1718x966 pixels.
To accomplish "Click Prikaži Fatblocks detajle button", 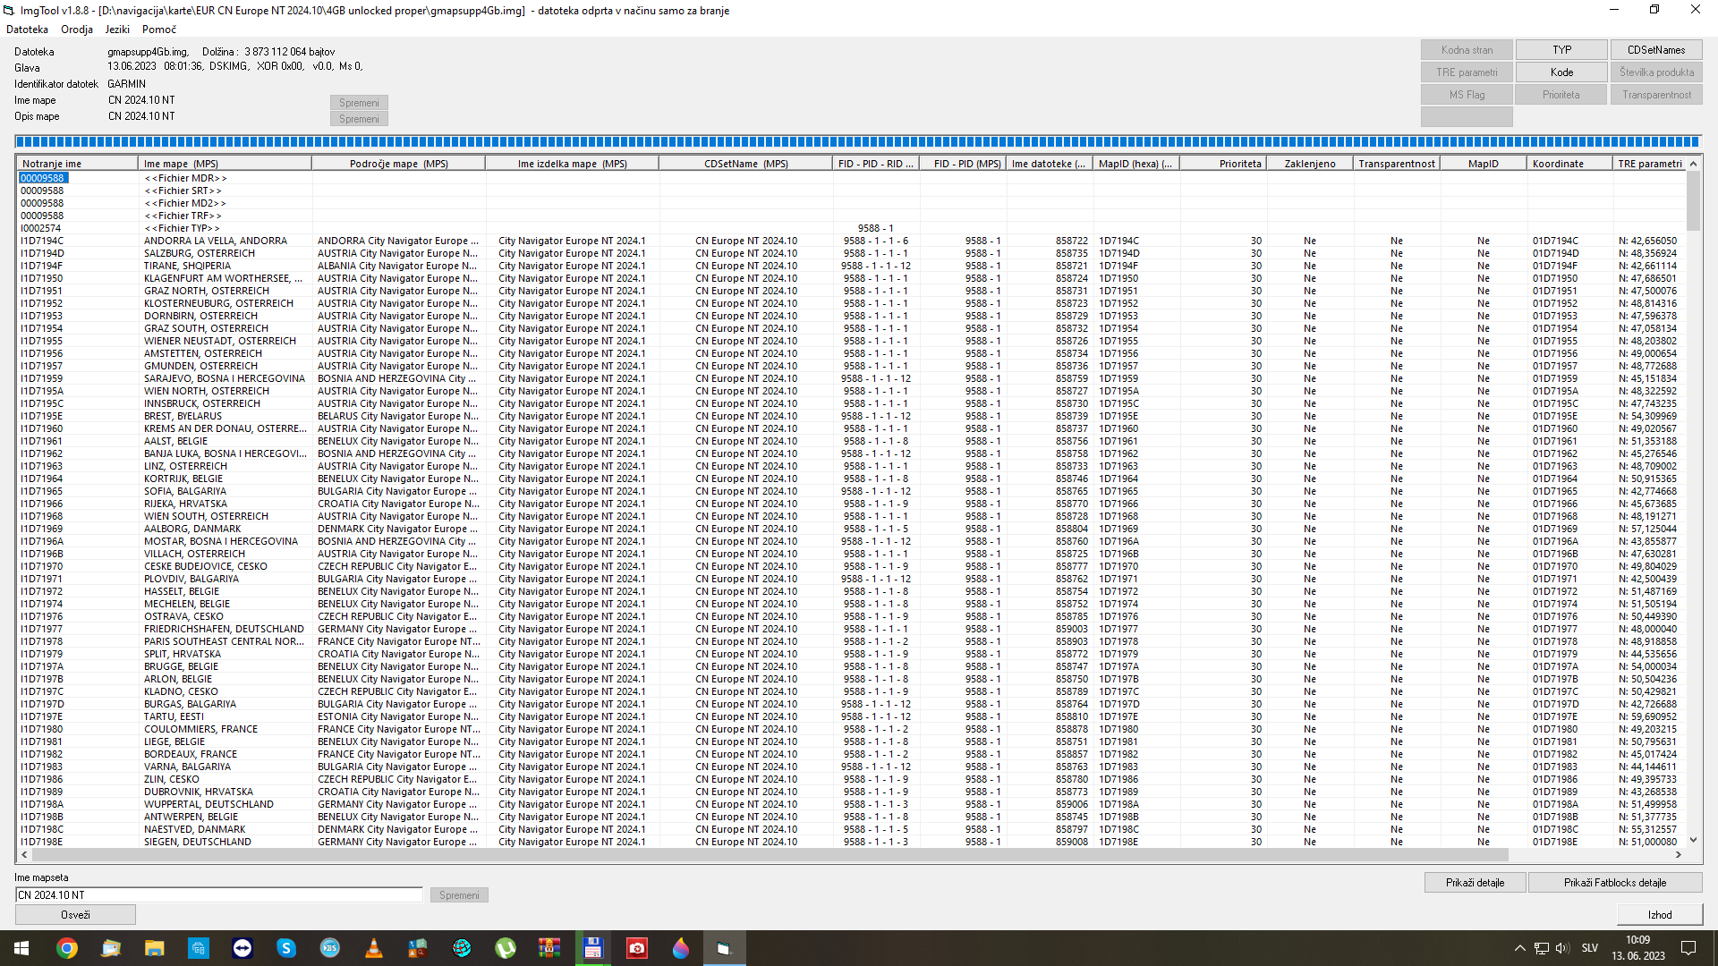I will (x=1614, y=883).
